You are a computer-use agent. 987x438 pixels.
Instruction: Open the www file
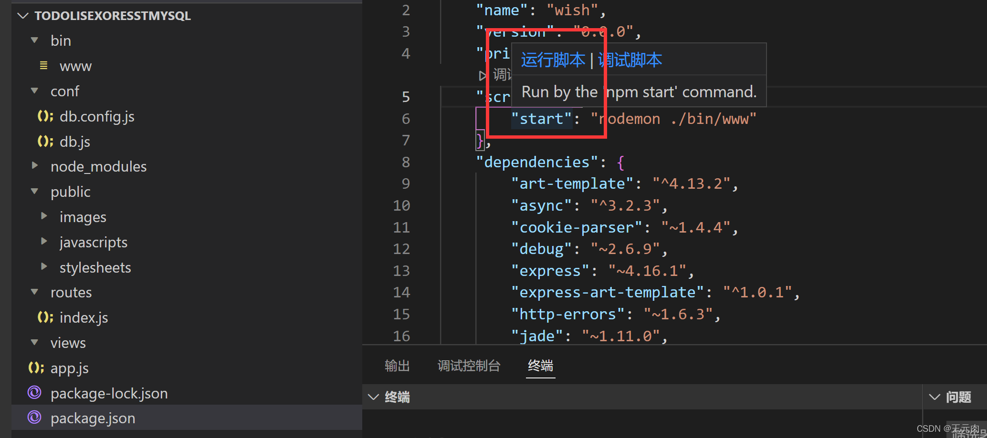point(75,66)
